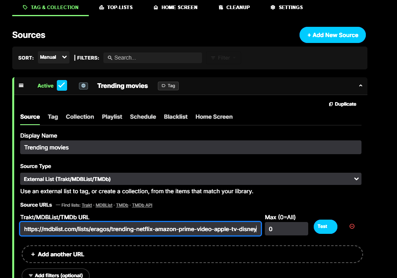
Task: Focus the Search filter field
Action: pyautogui.click(x=153, y=58)
